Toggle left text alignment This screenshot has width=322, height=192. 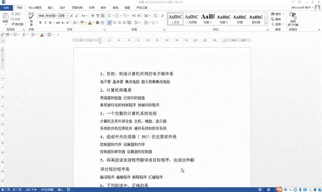click(109, 23)
